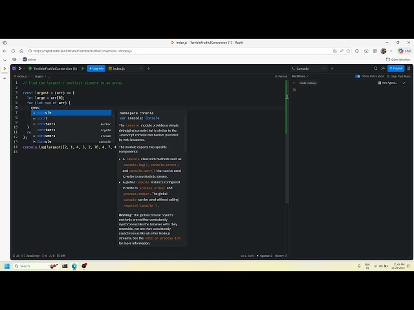The width and height of the screenshot is (414, 310).
Task: Click the AI status bar item
Action: pos(16,256)
